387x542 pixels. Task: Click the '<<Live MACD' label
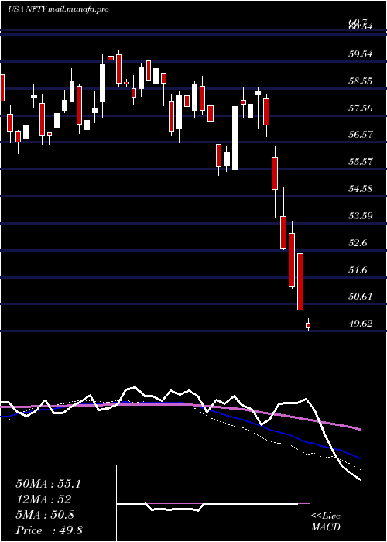click(326, 521)
